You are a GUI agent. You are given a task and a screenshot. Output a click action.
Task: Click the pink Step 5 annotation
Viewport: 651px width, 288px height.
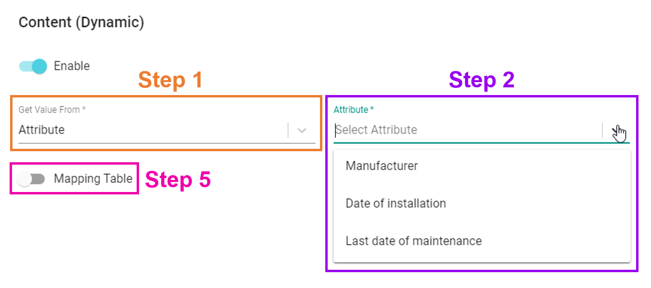[178, 180]
